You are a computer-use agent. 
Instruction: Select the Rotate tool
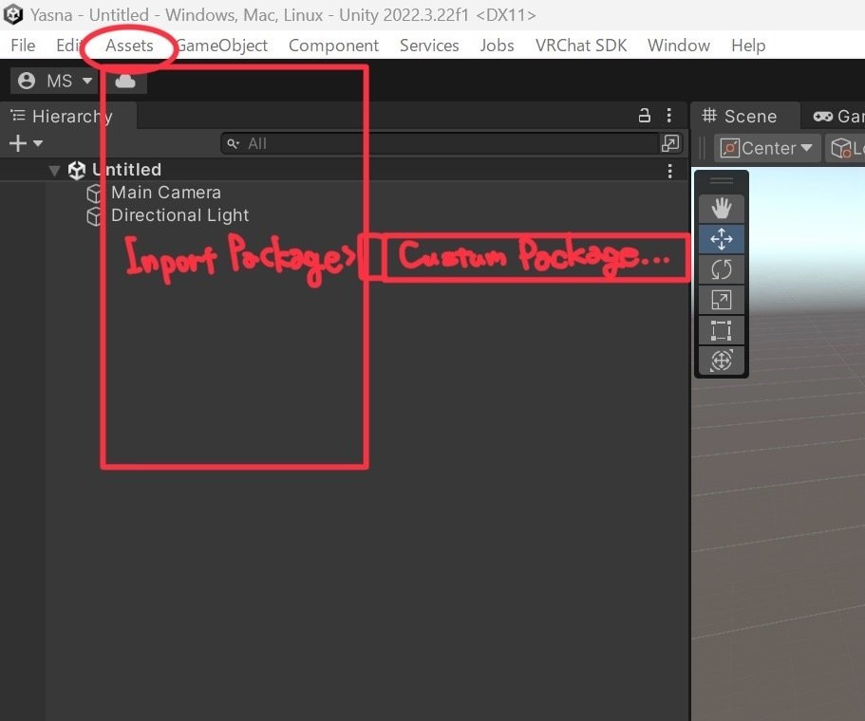click(x=721, y=269)
